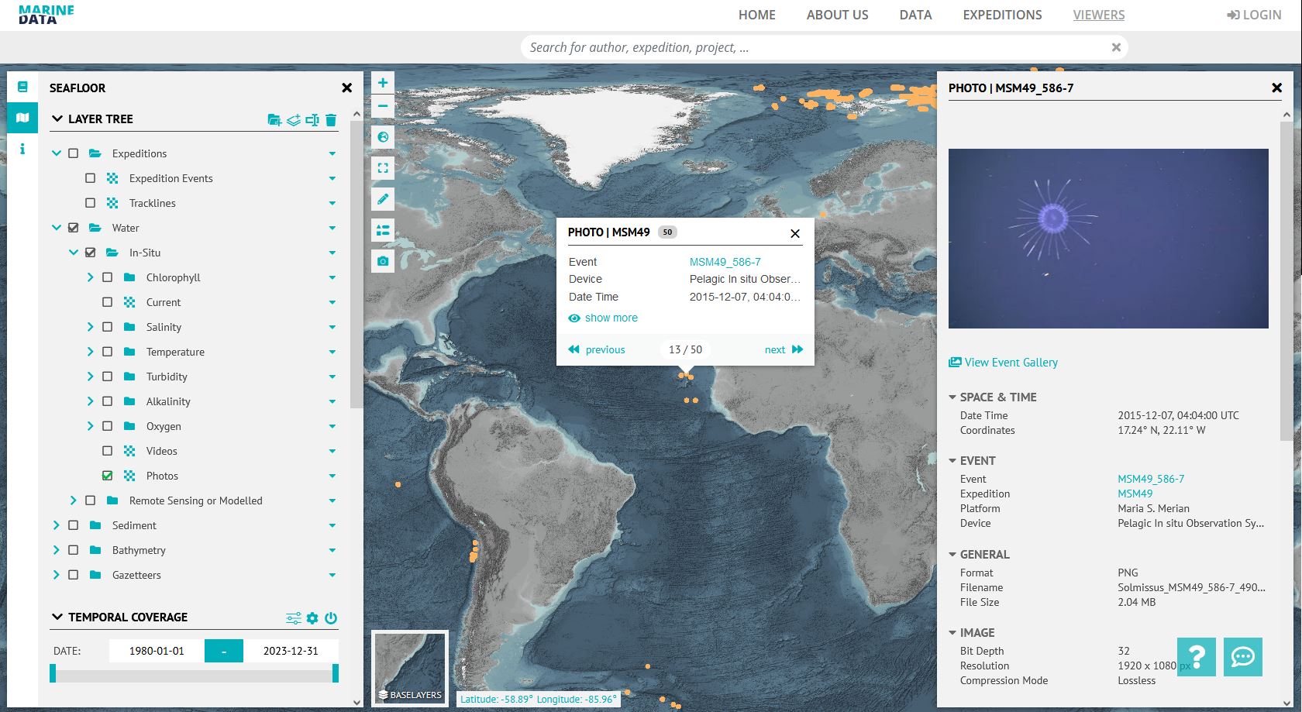Viewport: 1302px width, 712px height.
Task: Expand the Chlorophyll layer group
Action: tap(91, 277)
